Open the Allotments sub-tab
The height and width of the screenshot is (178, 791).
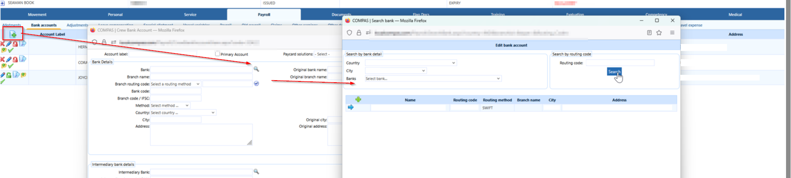point(12,25)
